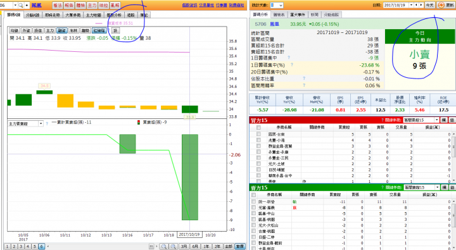456x250 pixels.
Task: Click the 設 settings button on chart
Action: pyautogui.click(x=115, y=30)
